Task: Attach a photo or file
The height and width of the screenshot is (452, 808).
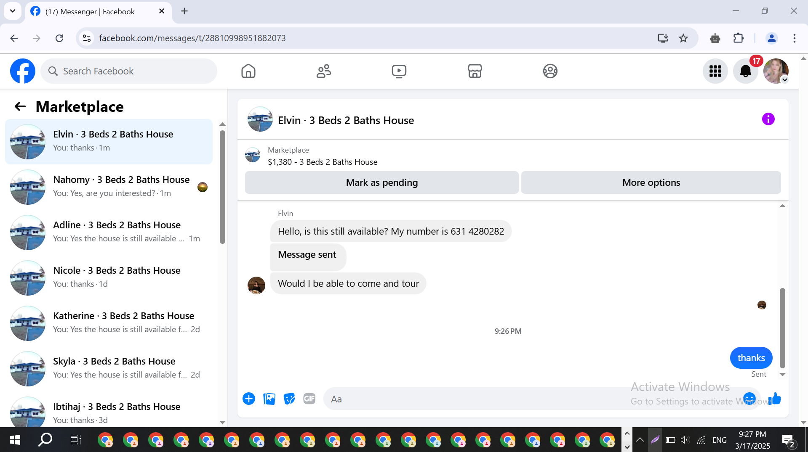Action: coord(269,399)
